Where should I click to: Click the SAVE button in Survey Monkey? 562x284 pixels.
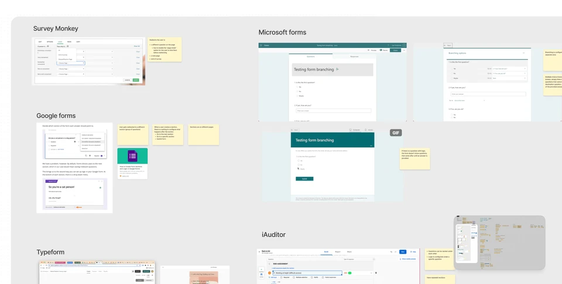coord(136,80)
